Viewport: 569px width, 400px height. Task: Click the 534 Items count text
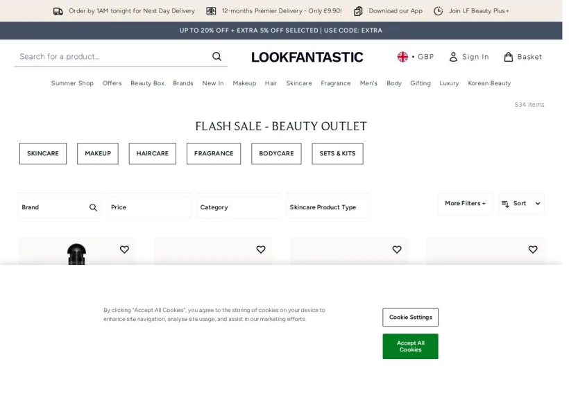[529, 105]
